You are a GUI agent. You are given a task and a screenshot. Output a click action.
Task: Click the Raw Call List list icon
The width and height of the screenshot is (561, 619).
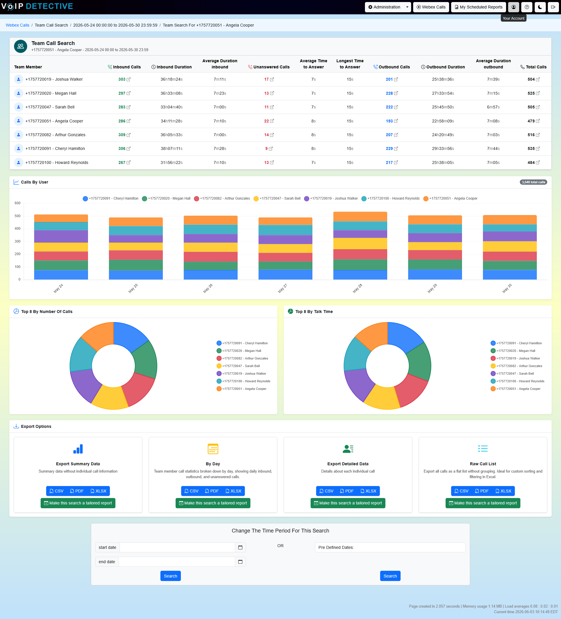coord(483,449)
